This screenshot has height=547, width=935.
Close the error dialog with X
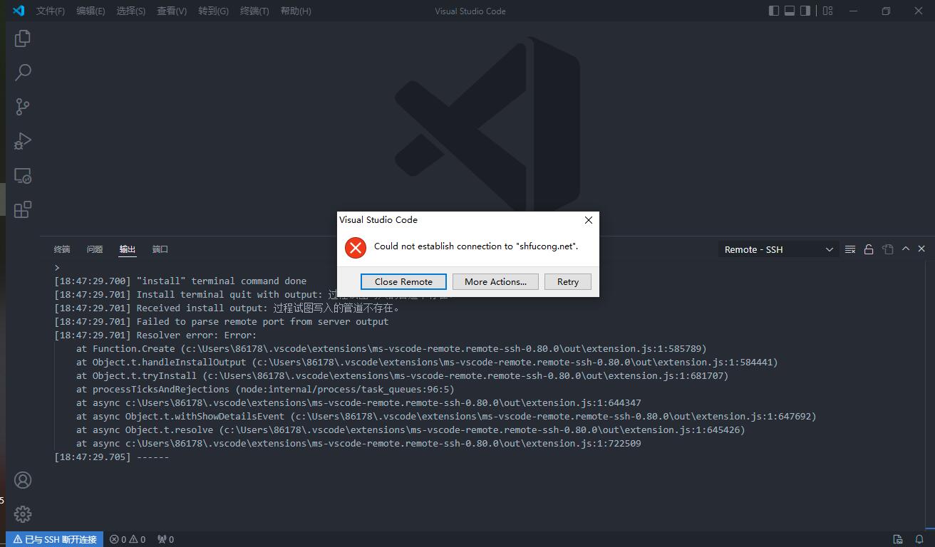(x=588, y=220)
